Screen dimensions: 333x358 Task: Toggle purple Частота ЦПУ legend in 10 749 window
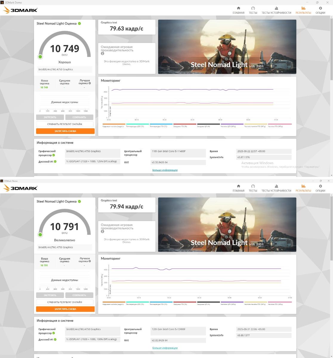[x=232, y=125]
